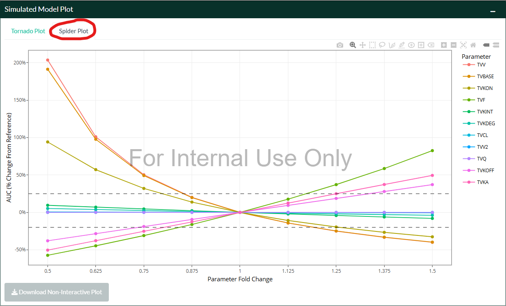Collapse the Simulated Model Plot panel
Screen dimensions: 506x306
tap(493, 11)
